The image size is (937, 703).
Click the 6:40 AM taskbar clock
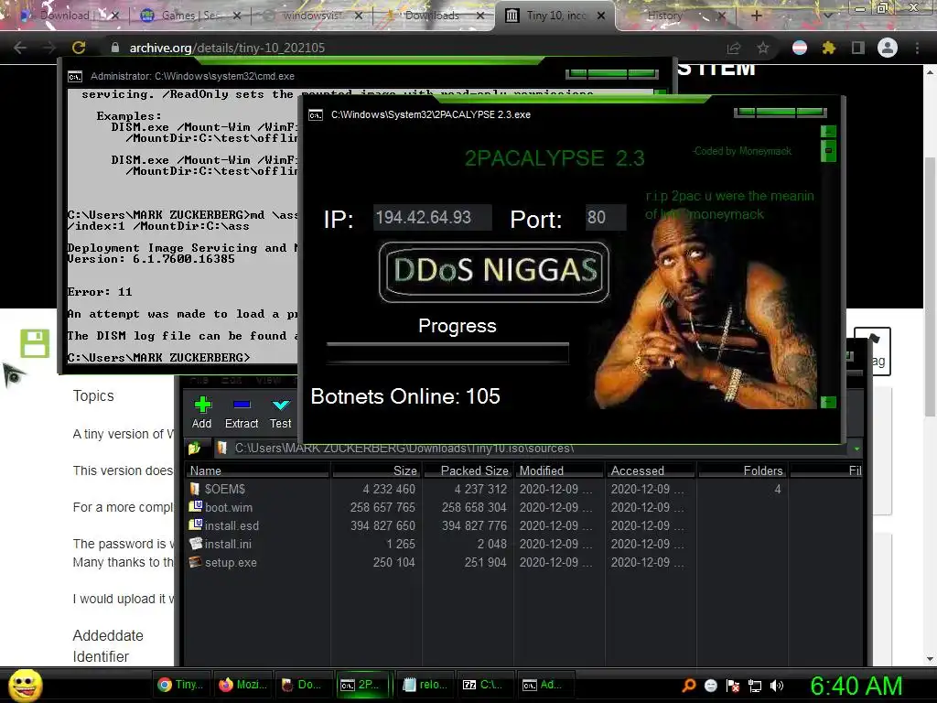coord(856,686)
